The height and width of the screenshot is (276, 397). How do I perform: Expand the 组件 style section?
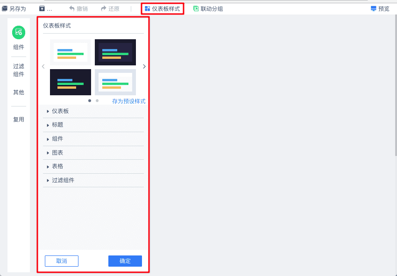(x=93, y=139)
